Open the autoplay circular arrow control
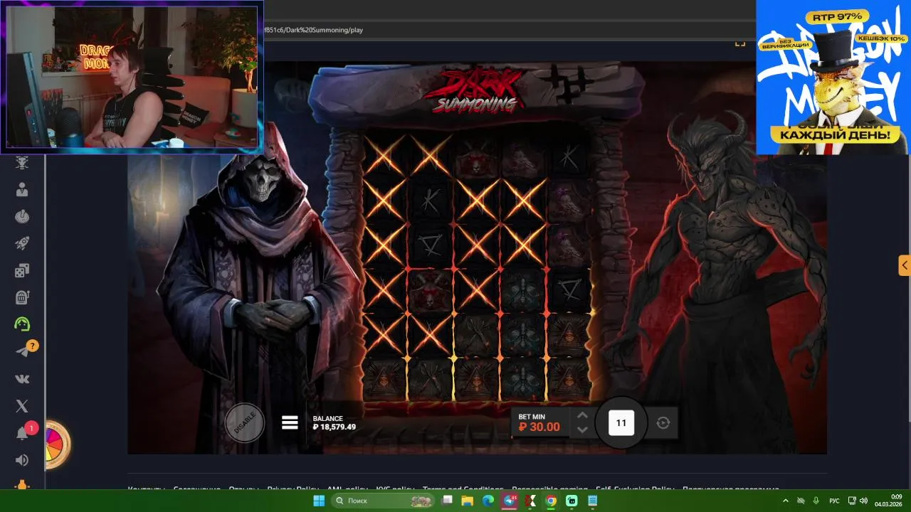911x512 pixels. [663, 423]
